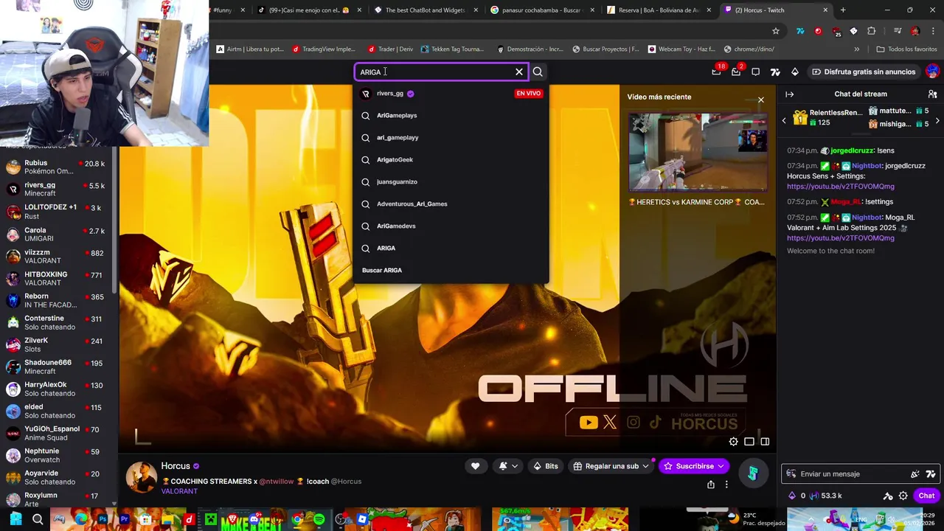This screenshot has height=531, width=944.
Task: Select ari_gameplayy search suggestion
Action: pyautogui.click(x=451, y=138)
